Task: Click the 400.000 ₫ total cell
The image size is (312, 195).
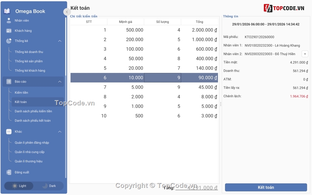Action: (x=200, y=59)
